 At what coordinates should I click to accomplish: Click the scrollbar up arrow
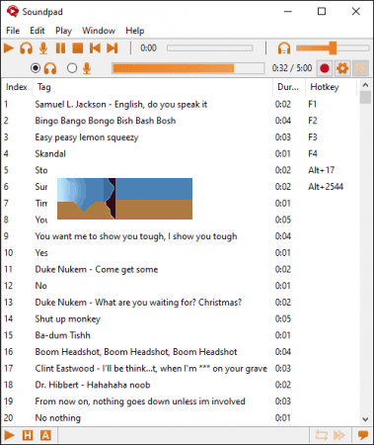click(365, 85)
